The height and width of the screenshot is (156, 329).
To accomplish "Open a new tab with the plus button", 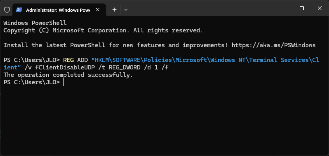I will [114, 10].
